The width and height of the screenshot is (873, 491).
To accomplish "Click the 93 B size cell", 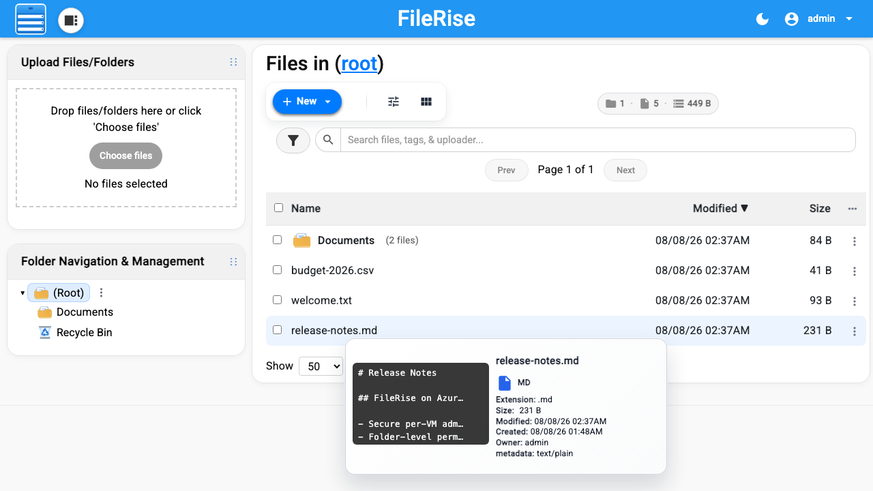I will click(820, 301).
